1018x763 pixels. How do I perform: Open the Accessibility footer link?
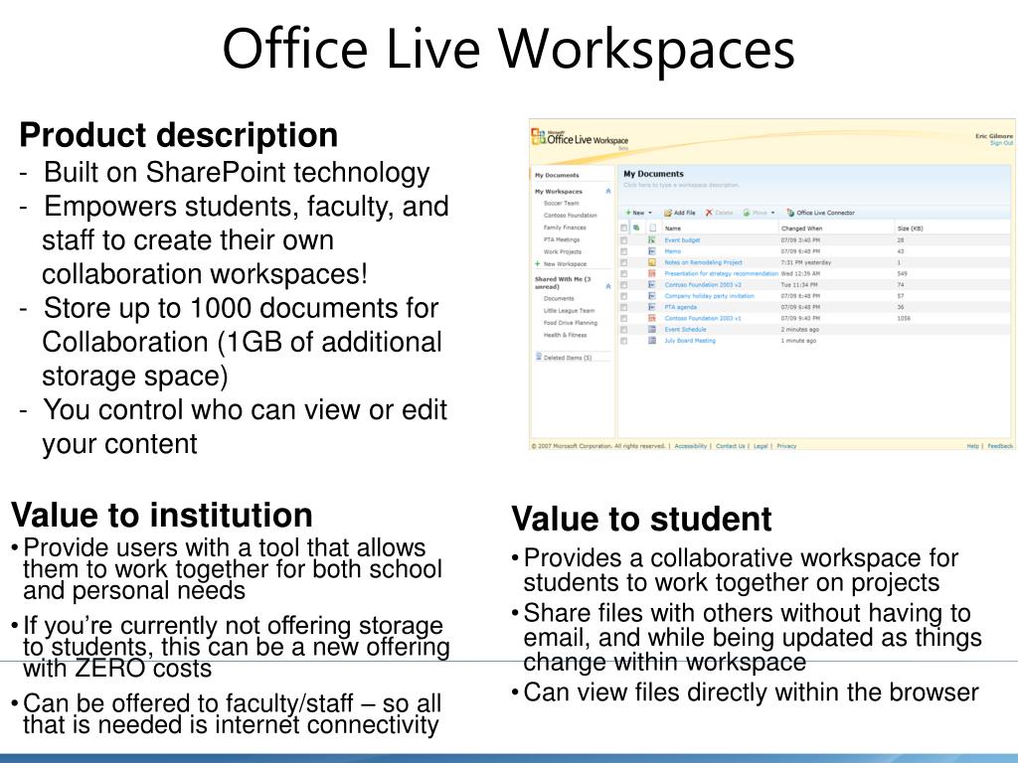(691, 446)
